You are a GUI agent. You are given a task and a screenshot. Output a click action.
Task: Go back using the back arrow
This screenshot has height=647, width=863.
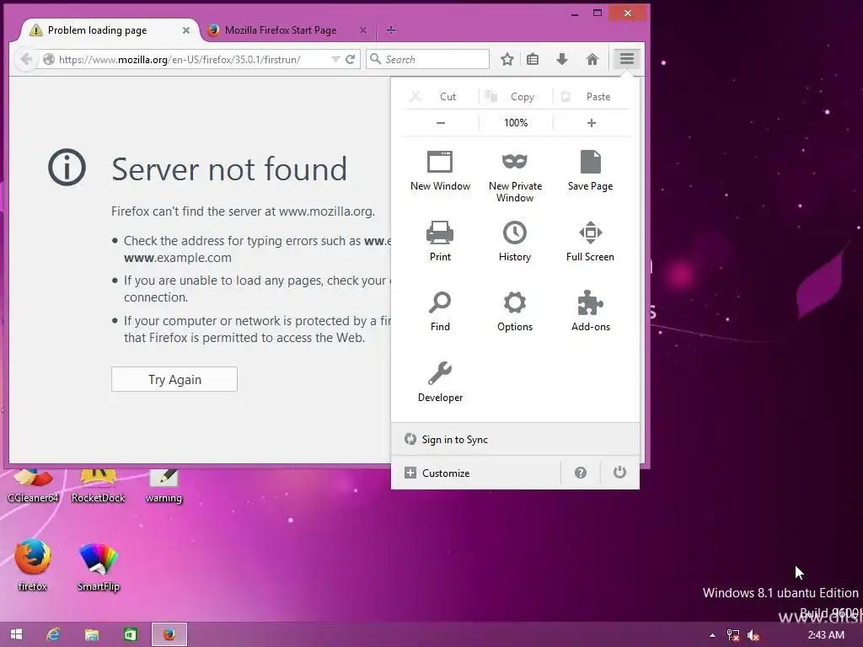26,60
